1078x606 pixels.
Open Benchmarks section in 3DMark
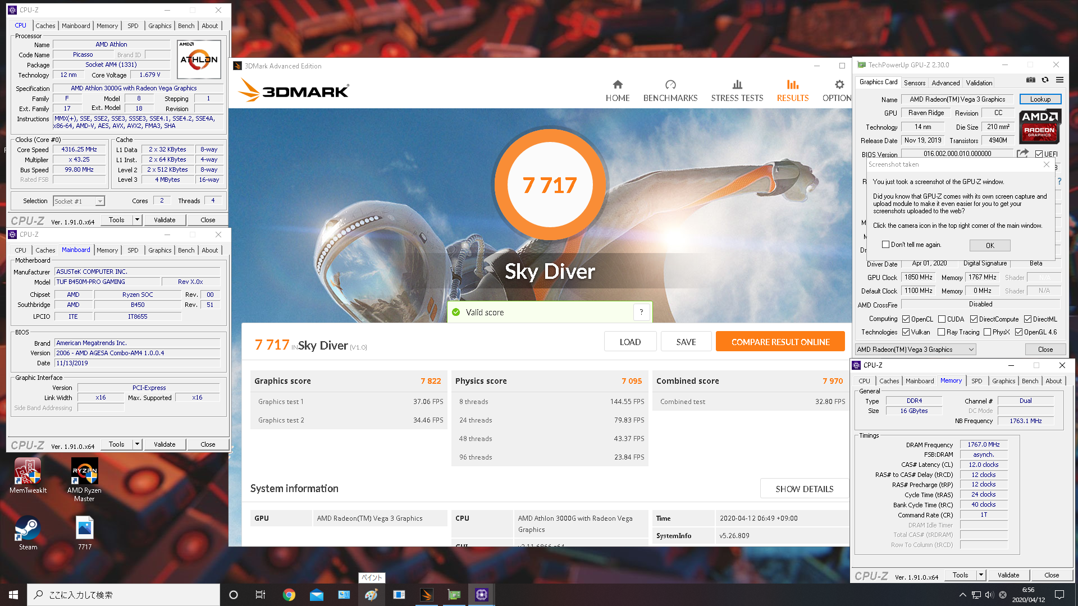pyautogui.click(x=670, y=91)
